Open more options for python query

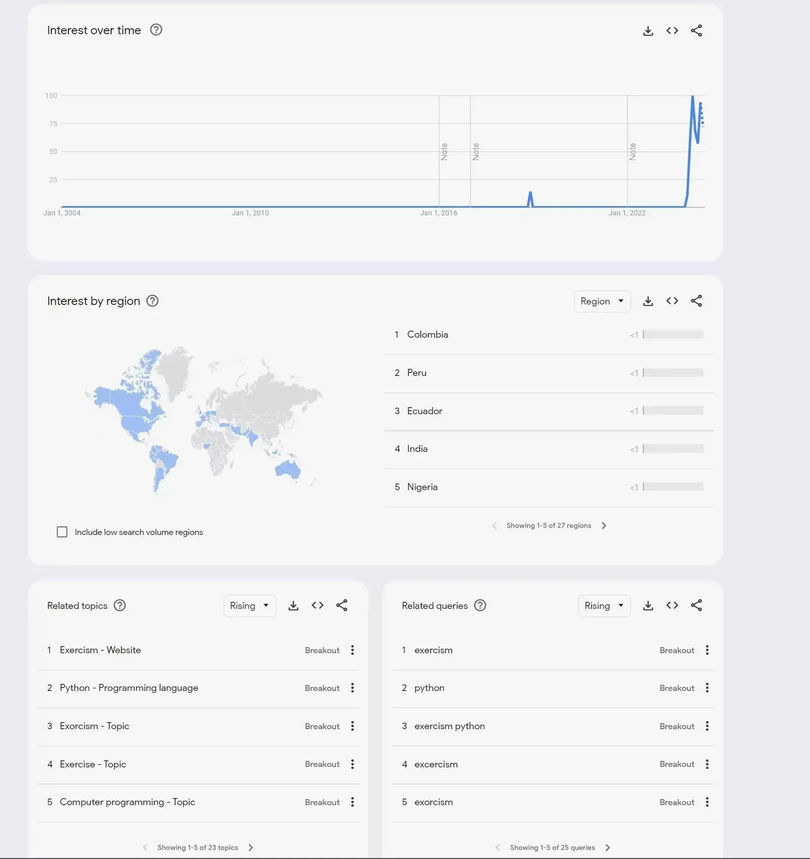tap(707, 688)
